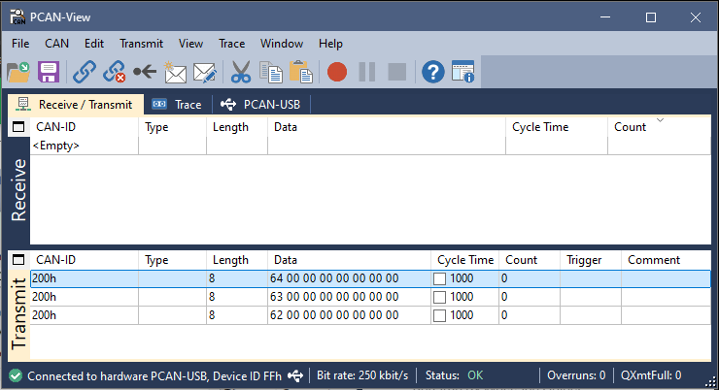Open the Trace menu
The width and height of the screenshot is (719, 390).
[231, 44]
